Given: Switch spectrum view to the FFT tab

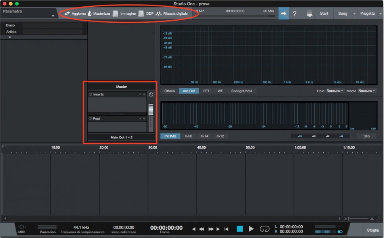Looking at the screenshot, I should point(206,91).
